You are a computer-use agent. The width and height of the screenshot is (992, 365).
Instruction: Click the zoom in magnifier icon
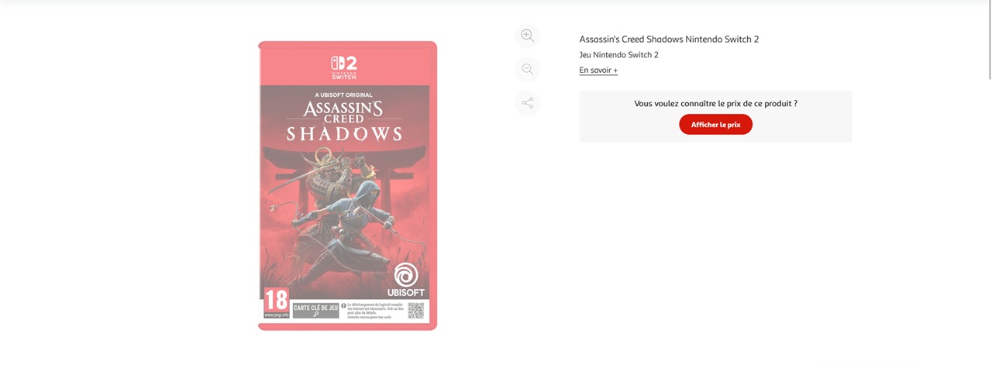(x=528, y=36)
